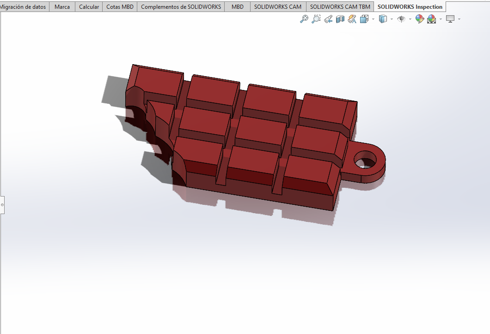490x334 pixels.
Task: Switch to the SOLIDWORKS CAM tab
Action: (278, 6)
